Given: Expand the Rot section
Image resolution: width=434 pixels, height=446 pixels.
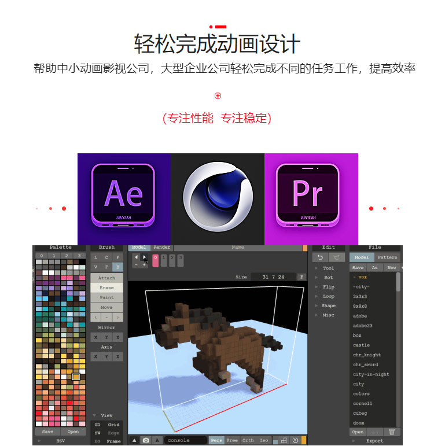Looking at the screenshot, I should coord(328,277).
